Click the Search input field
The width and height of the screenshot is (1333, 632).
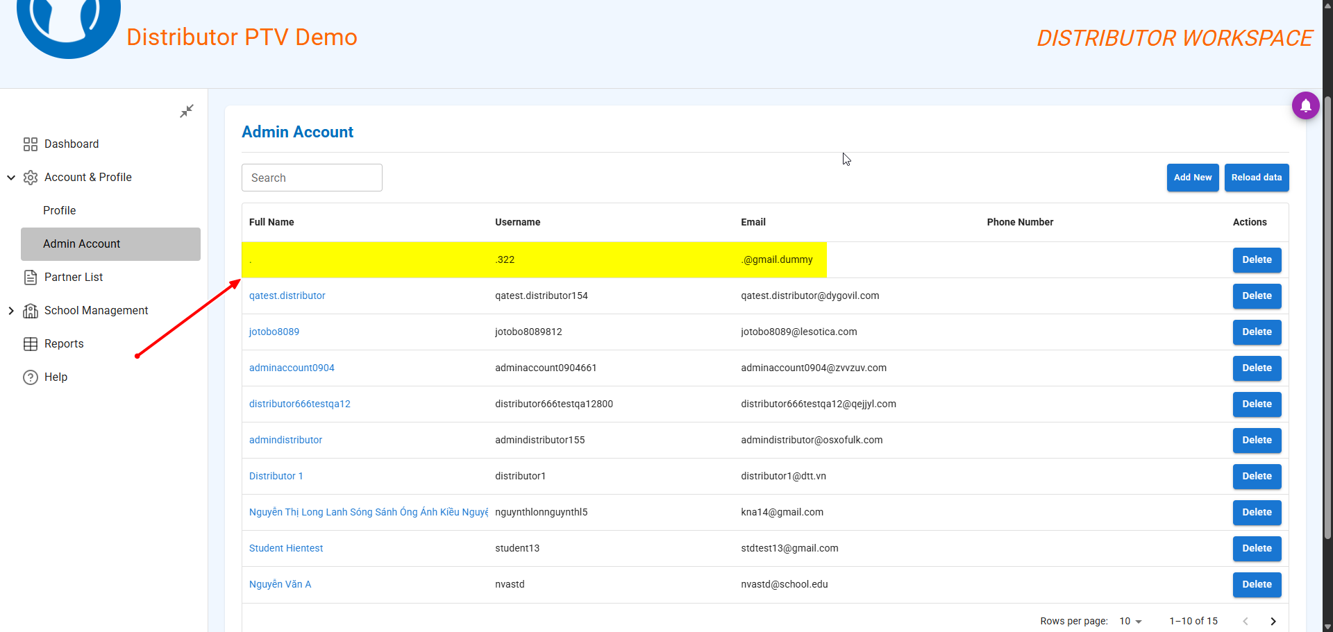tap(312, 178)
